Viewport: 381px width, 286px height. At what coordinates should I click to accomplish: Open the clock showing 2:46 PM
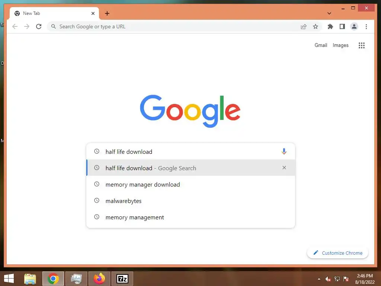point(365,279)
